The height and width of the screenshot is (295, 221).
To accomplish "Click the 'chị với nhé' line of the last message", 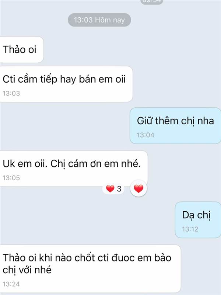I will (x=27, y=270).
